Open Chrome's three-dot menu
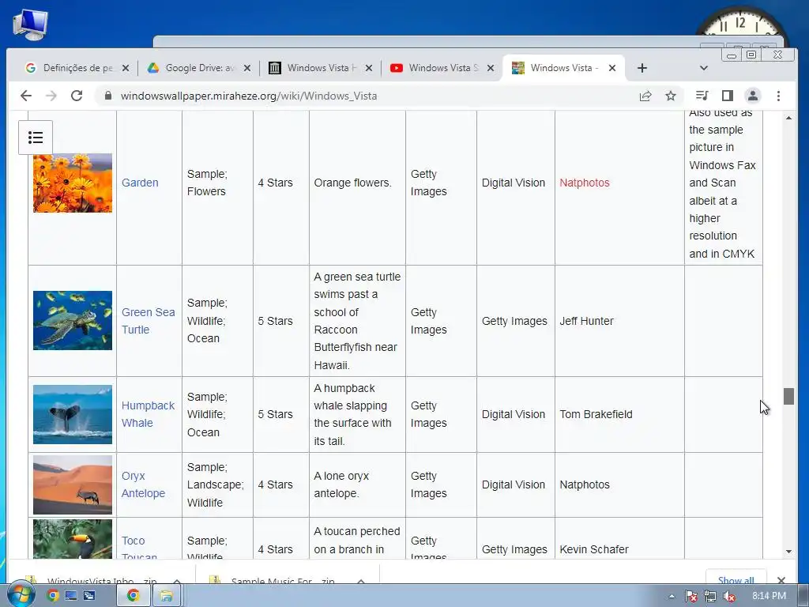This screenshot has width=809, height=607. tap(778, 96)
